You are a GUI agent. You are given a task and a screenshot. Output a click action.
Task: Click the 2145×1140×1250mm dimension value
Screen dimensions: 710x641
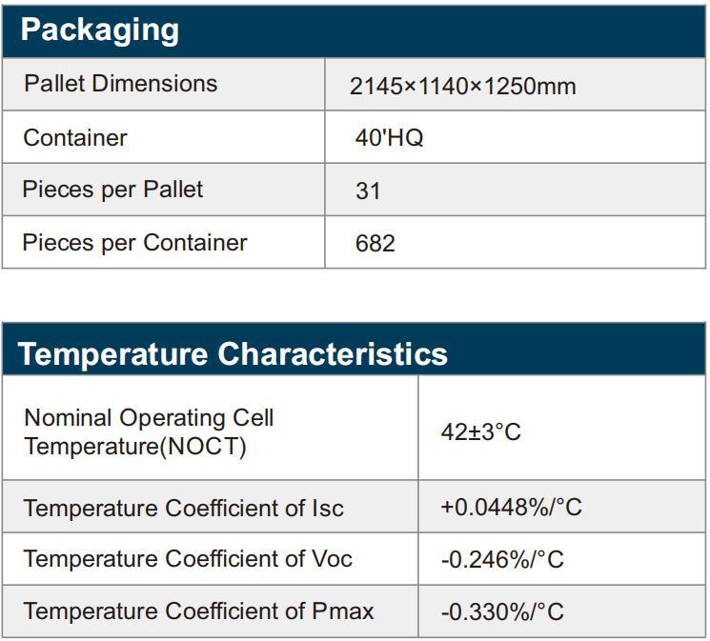[462, 87]
